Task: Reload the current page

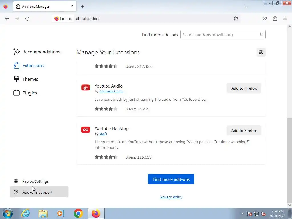Action: 27,19
